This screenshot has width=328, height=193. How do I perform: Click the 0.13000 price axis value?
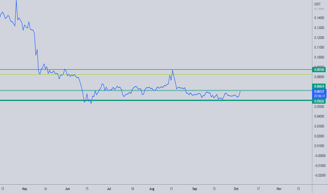319,28
